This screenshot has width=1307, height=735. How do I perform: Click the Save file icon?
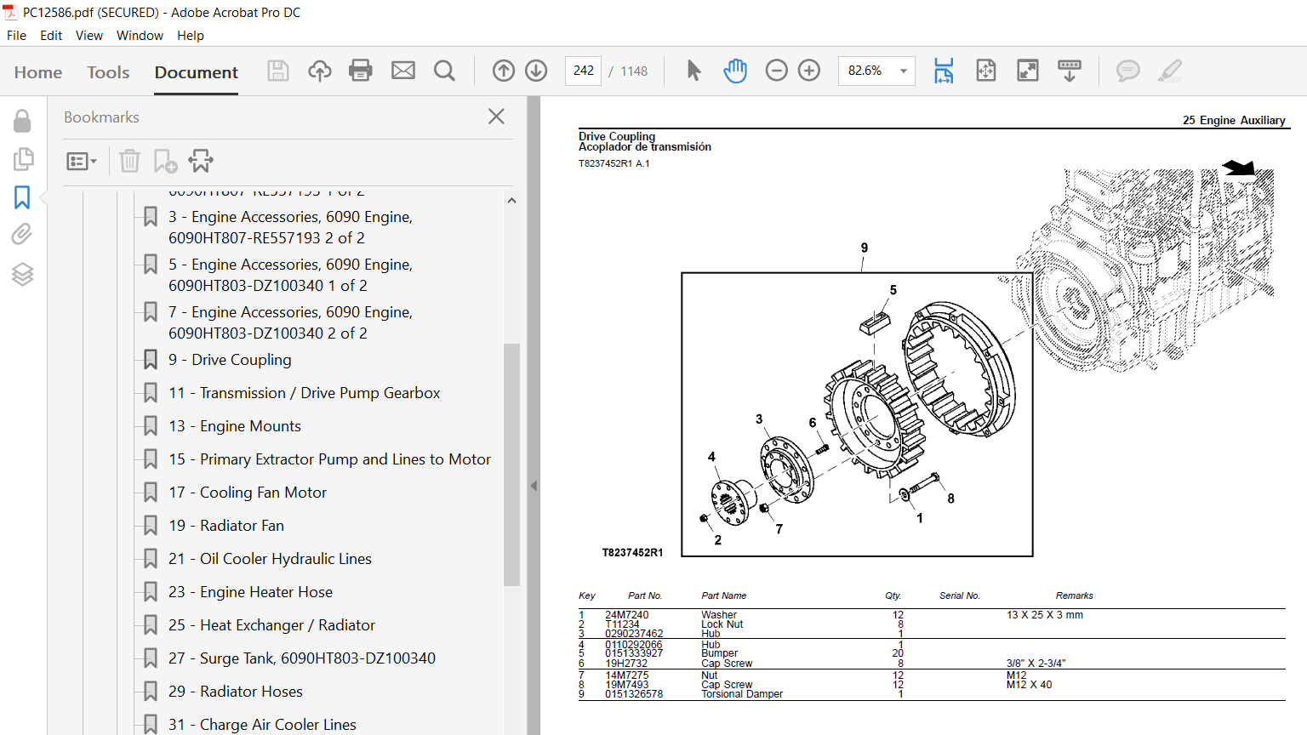(x=278, y=71)
